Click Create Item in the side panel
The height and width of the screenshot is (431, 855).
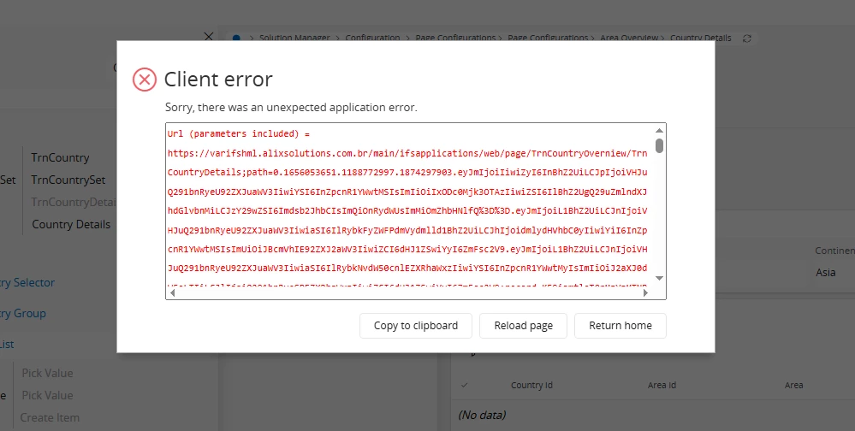pyautogui.click(x=50, y=418)
